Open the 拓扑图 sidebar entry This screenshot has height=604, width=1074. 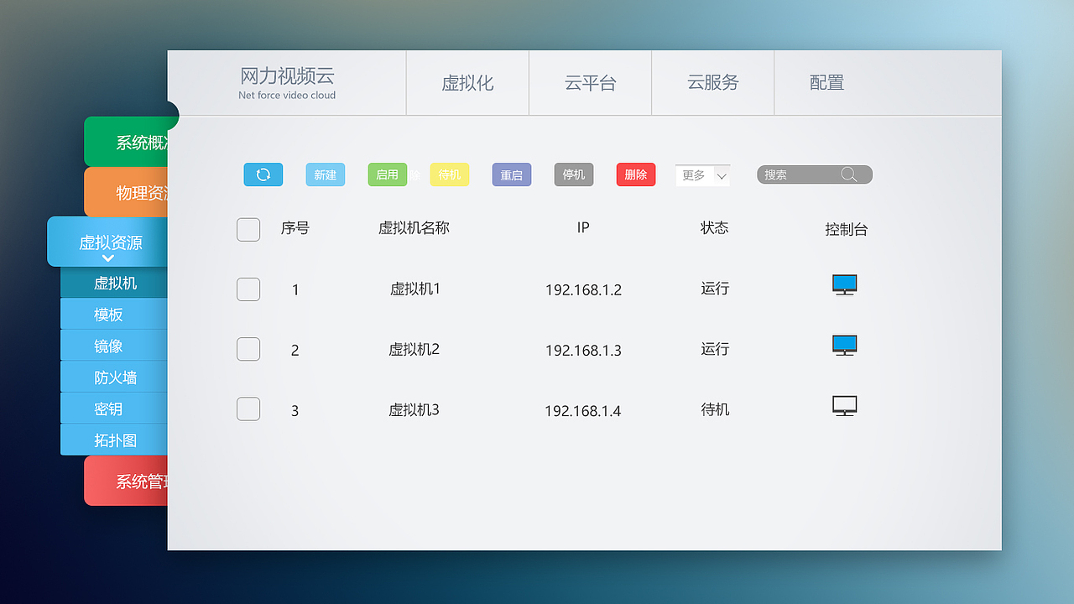114,440
